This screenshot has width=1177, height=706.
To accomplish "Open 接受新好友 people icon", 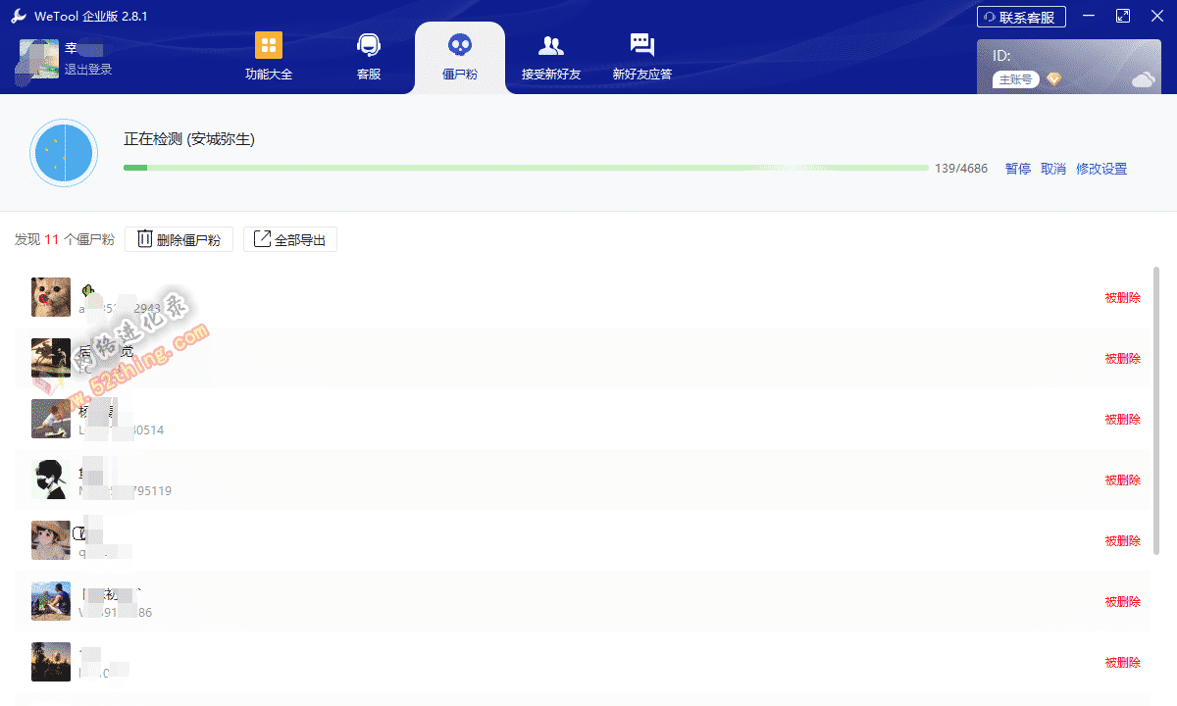I will pyautogui.click(x=551, y=45).
